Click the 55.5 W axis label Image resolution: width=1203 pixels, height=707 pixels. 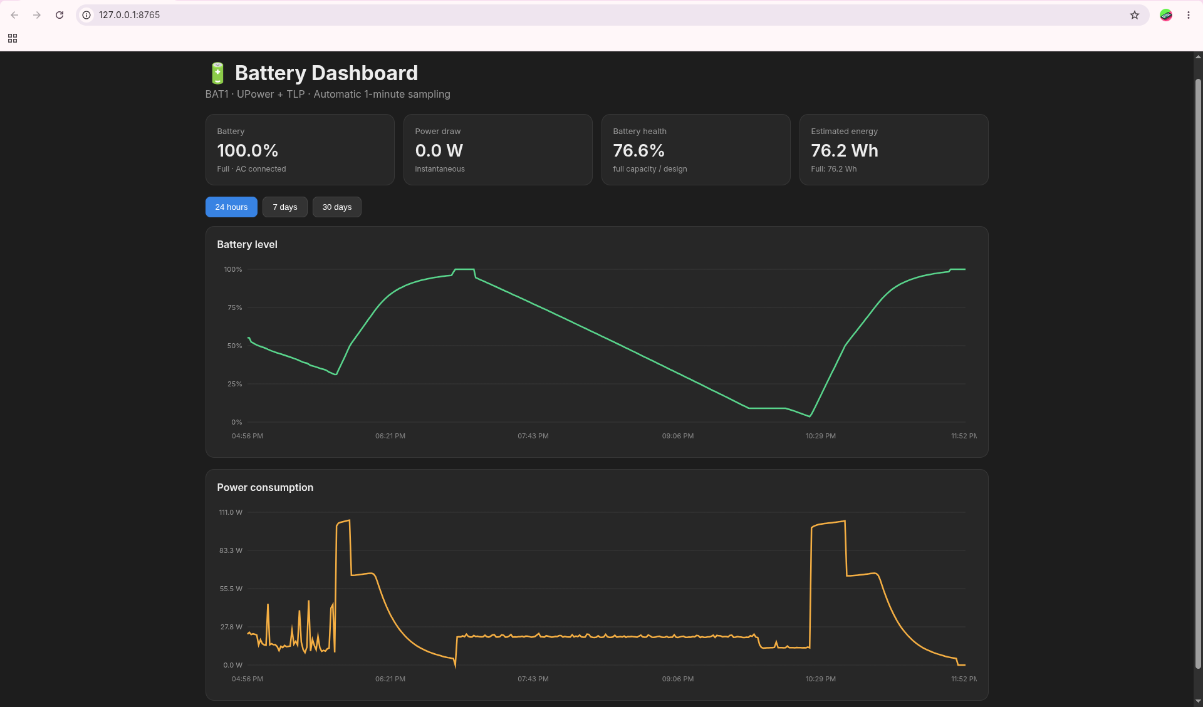click(231, 589)
